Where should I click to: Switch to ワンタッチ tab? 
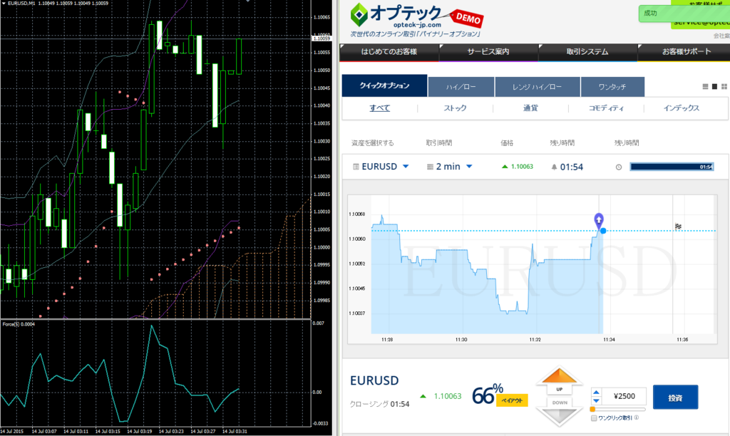[x=612, y=87]
